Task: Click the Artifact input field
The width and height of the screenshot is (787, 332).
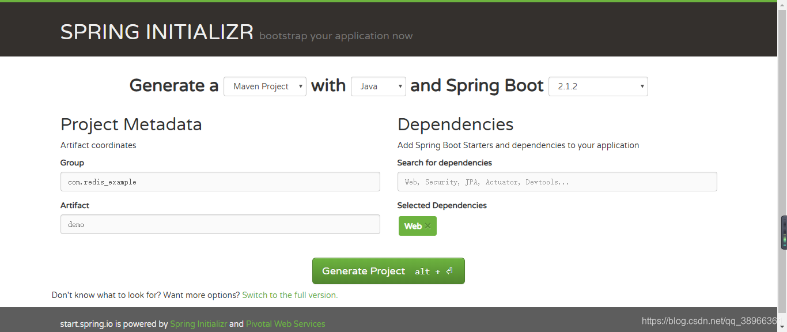Action: click(x=220, y=224)
